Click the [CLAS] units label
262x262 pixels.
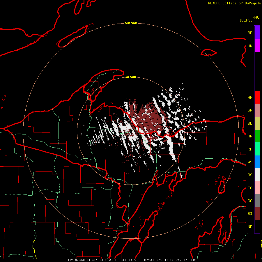tap(246, 20)
